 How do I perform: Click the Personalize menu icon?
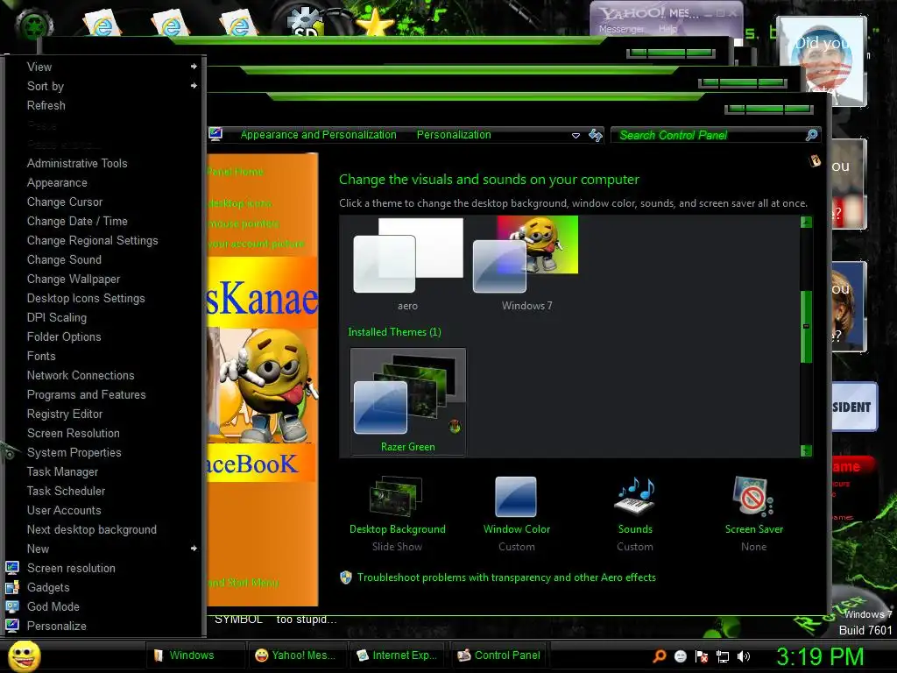click(12, 626)
